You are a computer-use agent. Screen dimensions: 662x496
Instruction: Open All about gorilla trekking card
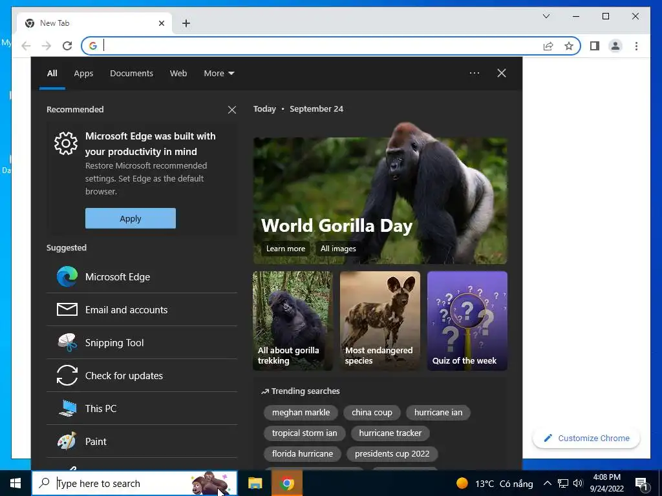(x=293, y=321)
